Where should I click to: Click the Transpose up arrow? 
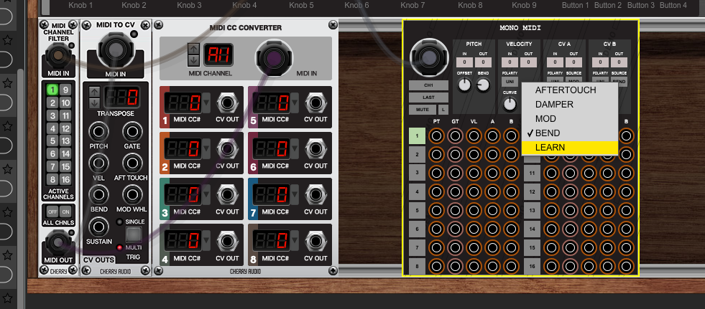[x=94, y=92]
